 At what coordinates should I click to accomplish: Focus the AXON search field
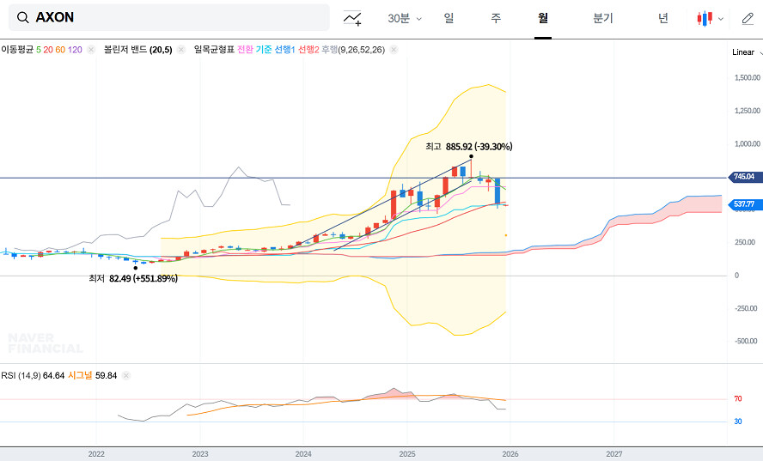point(169,17)
